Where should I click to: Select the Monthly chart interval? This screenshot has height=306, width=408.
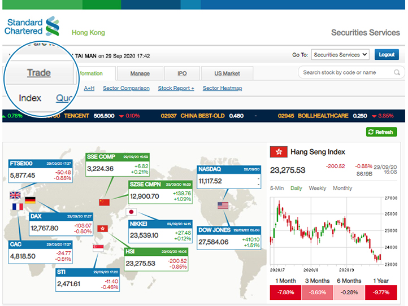(342, 188)
